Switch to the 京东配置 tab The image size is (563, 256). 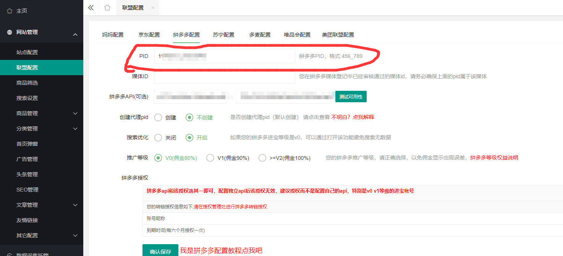coord(149,35)
